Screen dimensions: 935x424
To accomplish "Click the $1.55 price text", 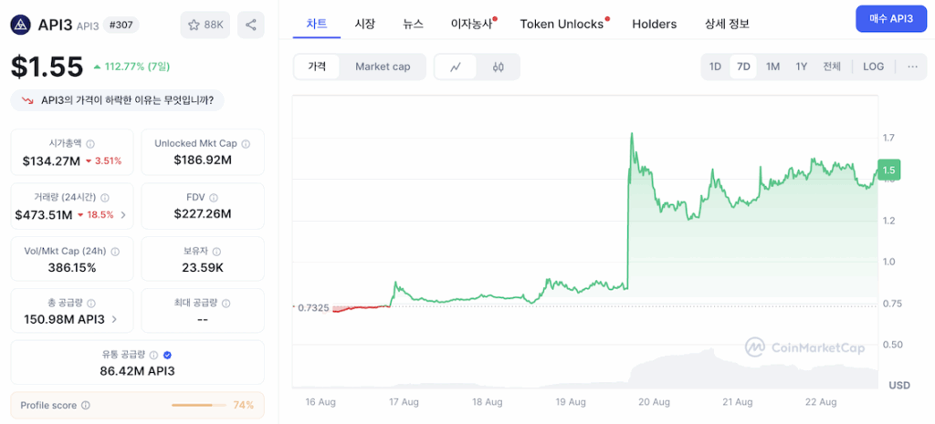I will (47, 67).
